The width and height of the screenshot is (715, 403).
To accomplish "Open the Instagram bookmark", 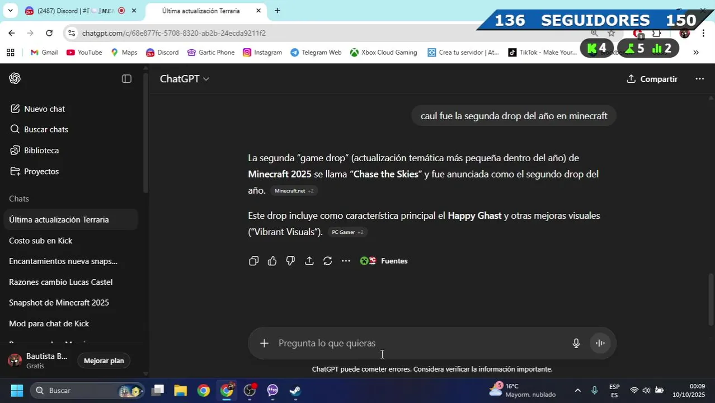I will [262, 53].
